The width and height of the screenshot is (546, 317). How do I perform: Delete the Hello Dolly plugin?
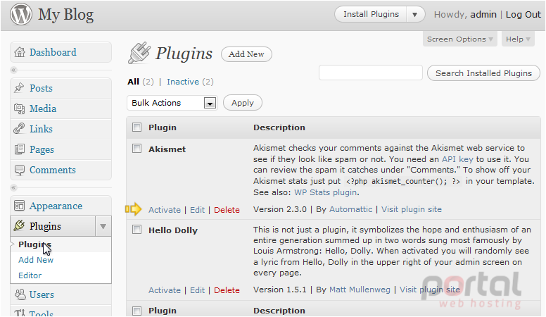pyautogui.click(x=227, y=290)
